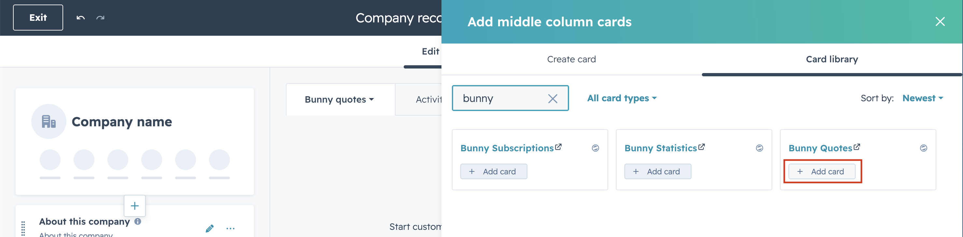Grab the About this company drag handle

click(23, 229)
